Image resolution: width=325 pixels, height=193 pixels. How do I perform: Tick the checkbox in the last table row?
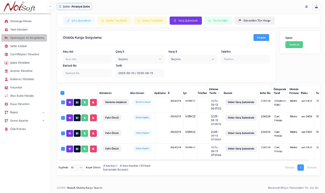(x=63, y=149)
